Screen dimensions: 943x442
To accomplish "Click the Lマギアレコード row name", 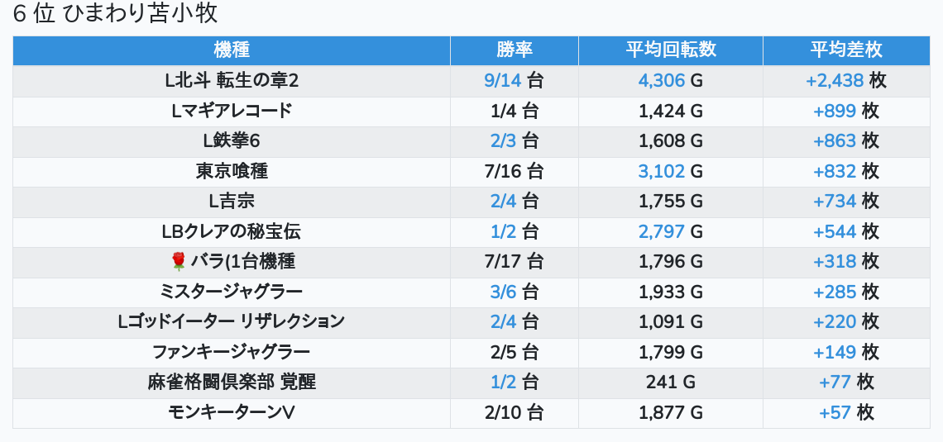I will coord(232,111).
